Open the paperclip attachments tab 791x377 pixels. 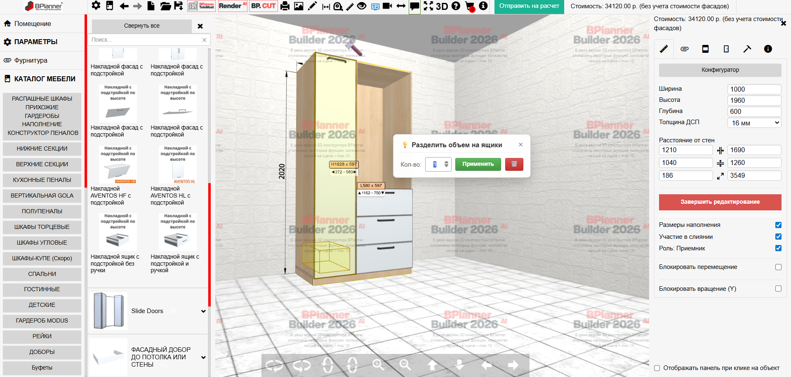tap(685, 49)
